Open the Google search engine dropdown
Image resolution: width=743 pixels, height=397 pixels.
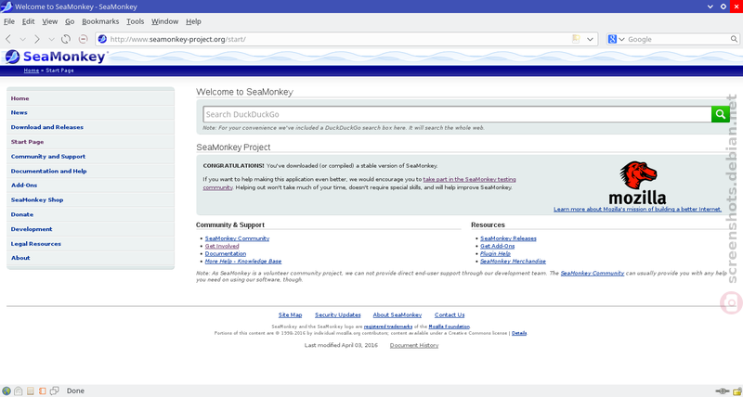[x=622, y=39]
